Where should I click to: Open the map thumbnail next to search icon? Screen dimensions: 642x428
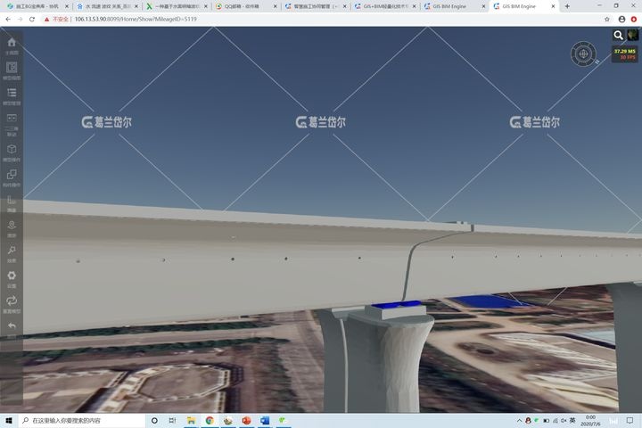[x=632, y=36]
